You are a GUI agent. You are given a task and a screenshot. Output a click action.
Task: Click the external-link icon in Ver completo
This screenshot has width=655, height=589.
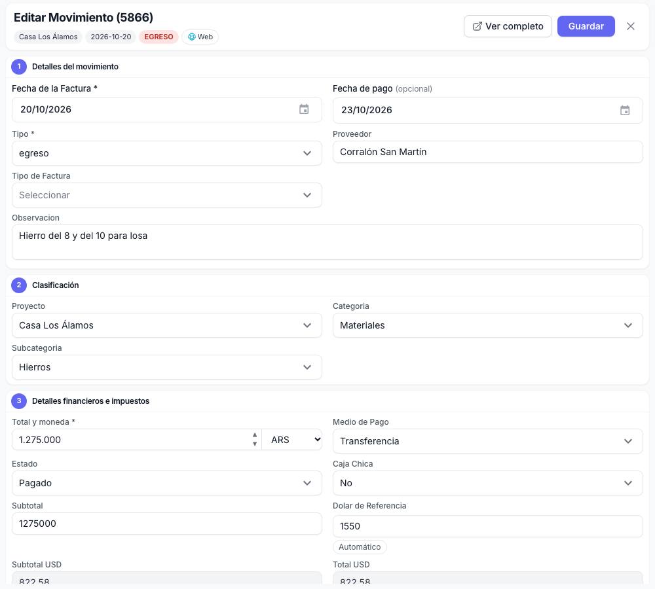coord(477,26)
